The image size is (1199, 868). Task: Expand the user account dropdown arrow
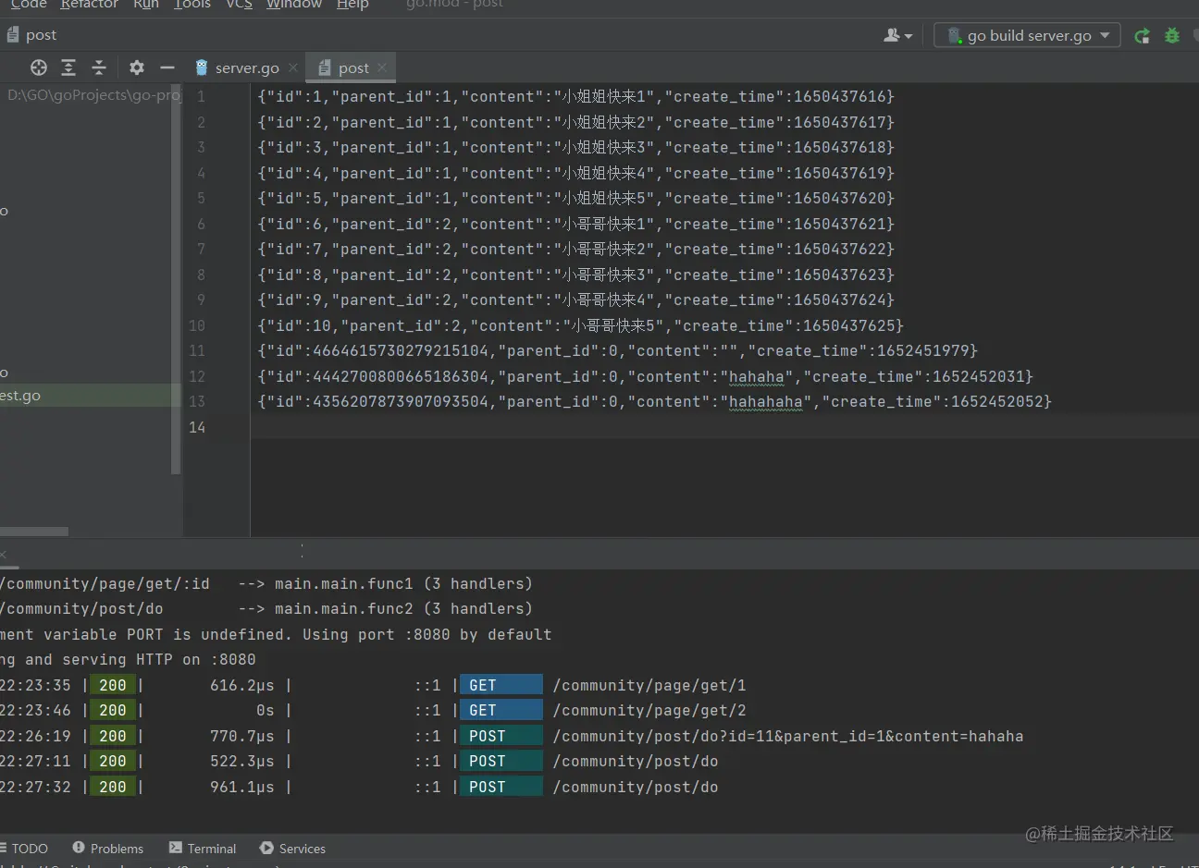[909, 36]
